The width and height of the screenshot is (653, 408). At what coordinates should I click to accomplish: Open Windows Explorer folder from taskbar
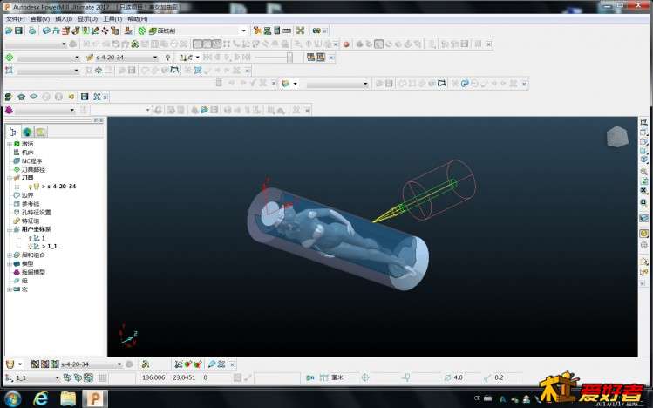68,398
